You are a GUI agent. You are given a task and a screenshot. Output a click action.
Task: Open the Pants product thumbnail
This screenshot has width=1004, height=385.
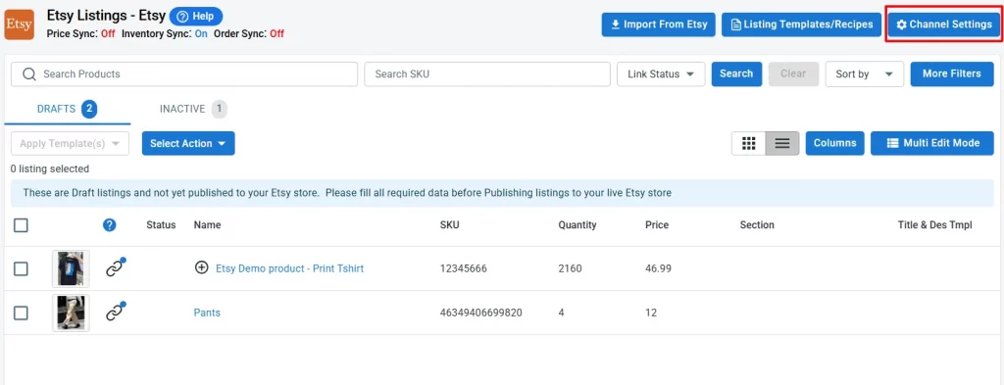click(71, 313)
